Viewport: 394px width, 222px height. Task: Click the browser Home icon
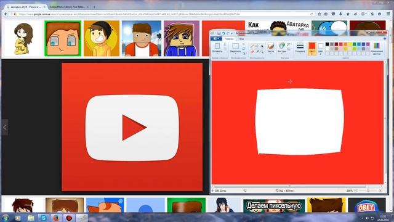pos(348,14)
